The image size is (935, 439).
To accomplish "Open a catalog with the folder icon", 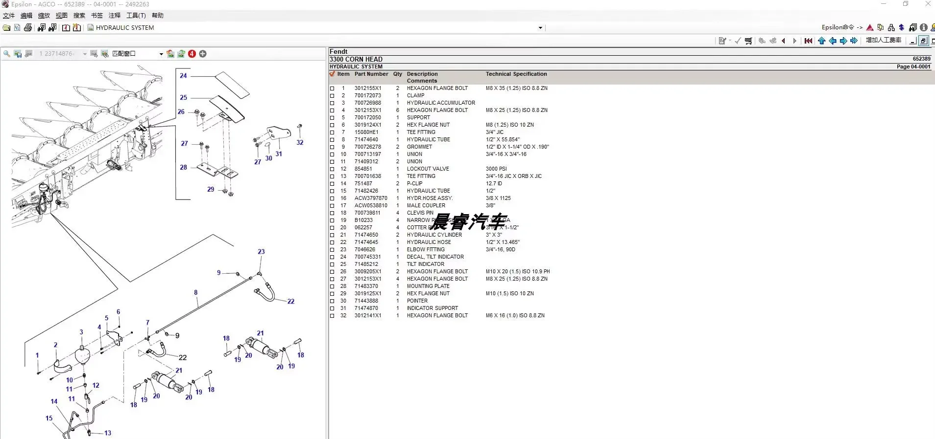I will (6, 28).
